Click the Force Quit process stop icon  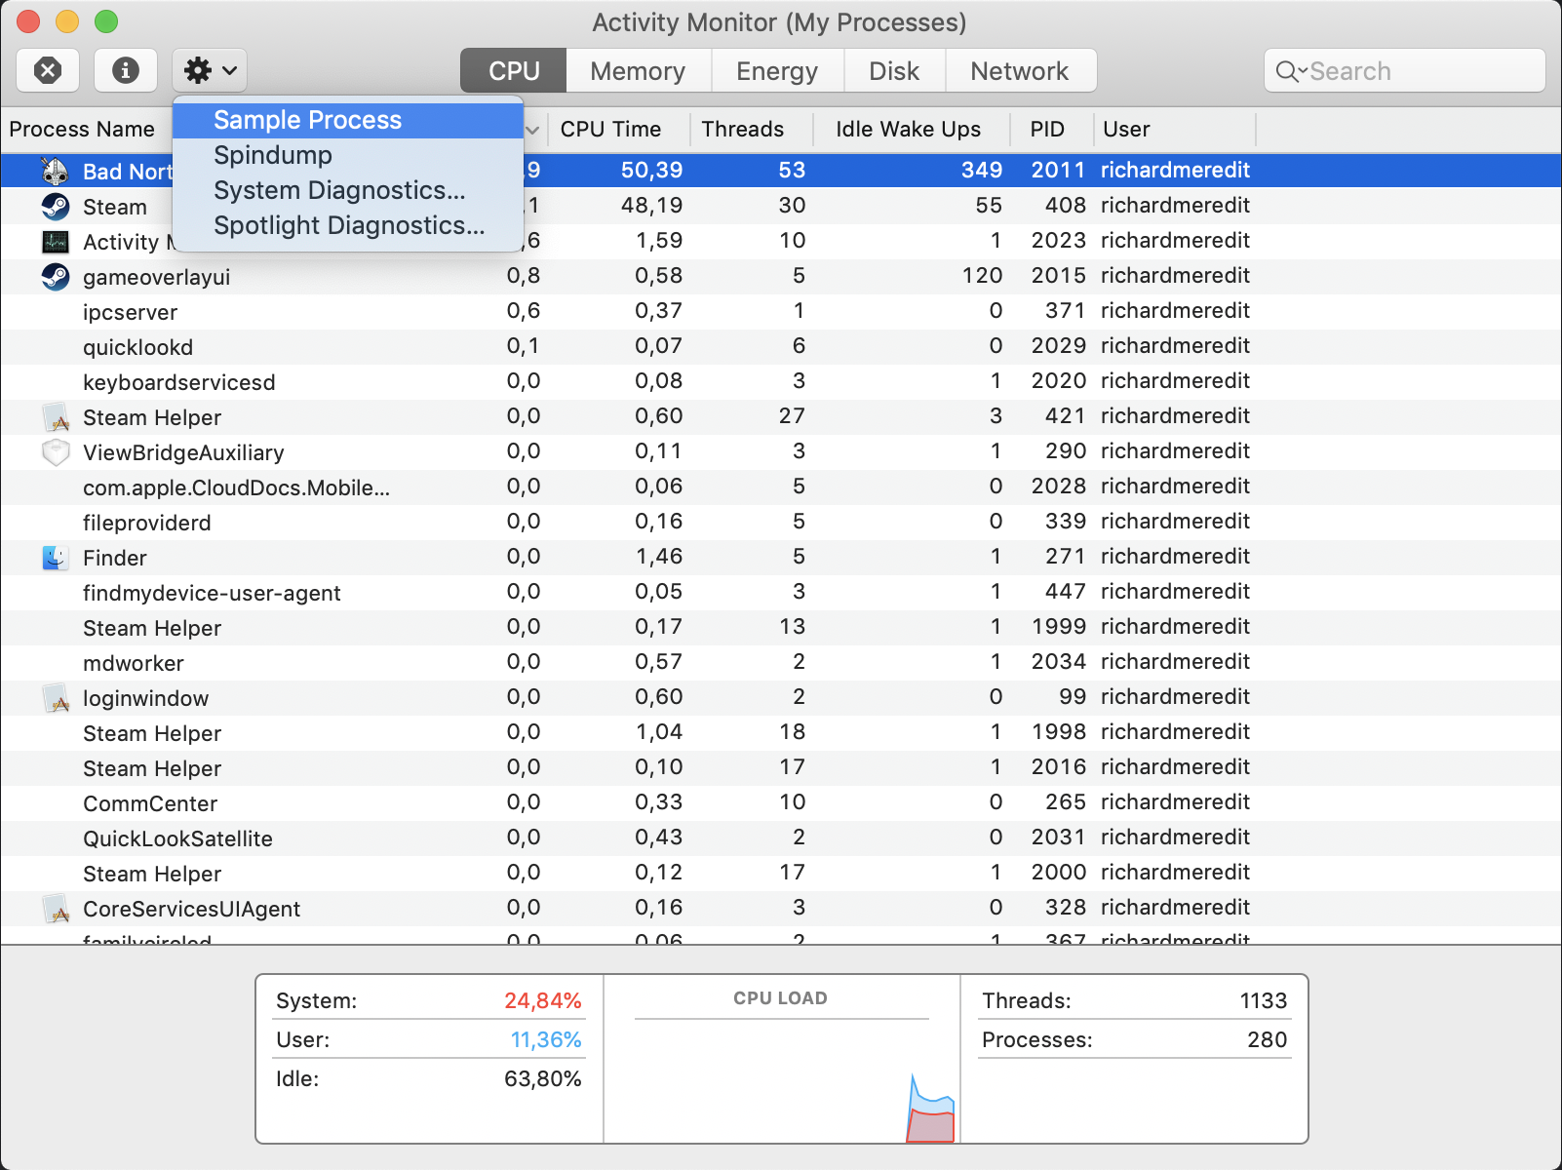click(48, 70)
